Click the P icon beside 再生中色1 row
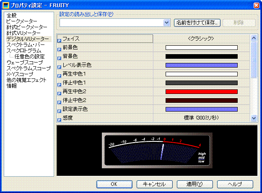The width and height of the screenshot is (262, 193). [x=59, y=74]
